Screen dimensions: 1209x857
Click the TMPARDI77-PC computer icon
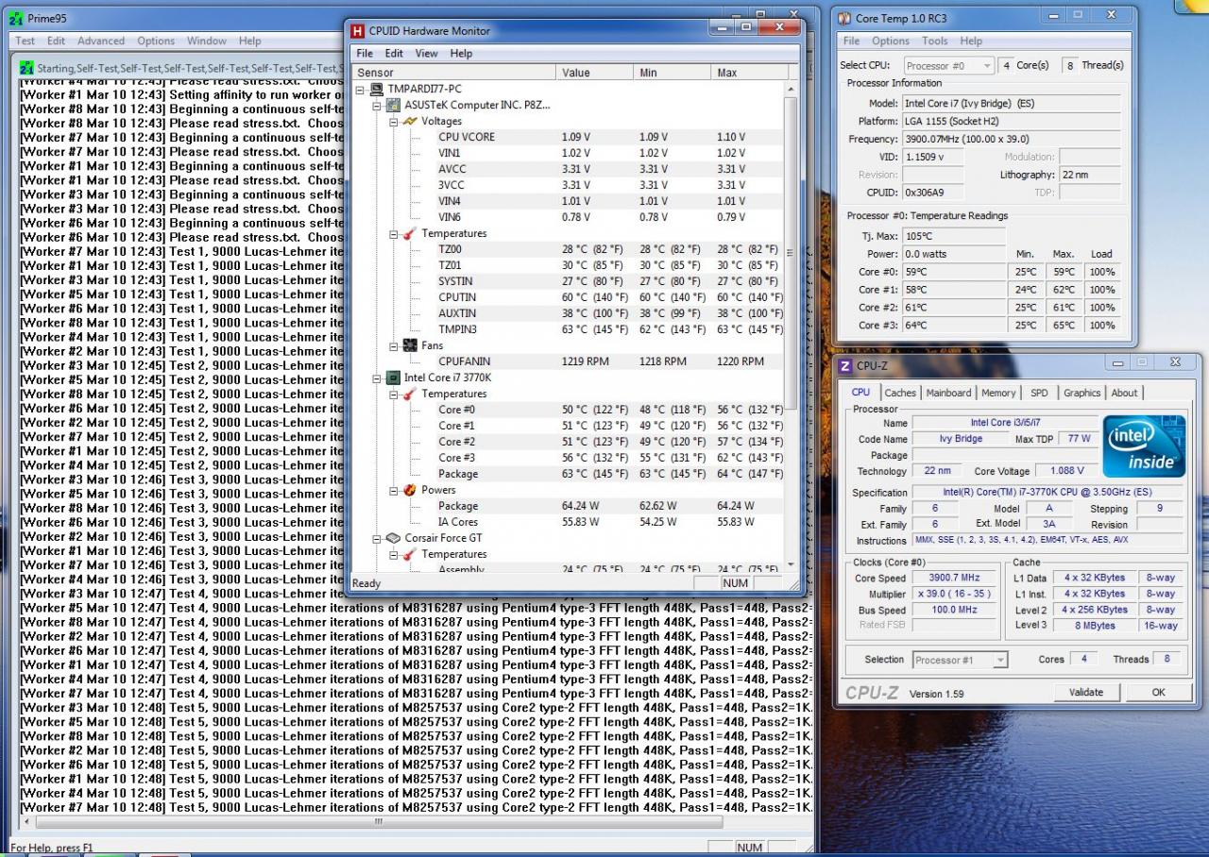[377, 89]
